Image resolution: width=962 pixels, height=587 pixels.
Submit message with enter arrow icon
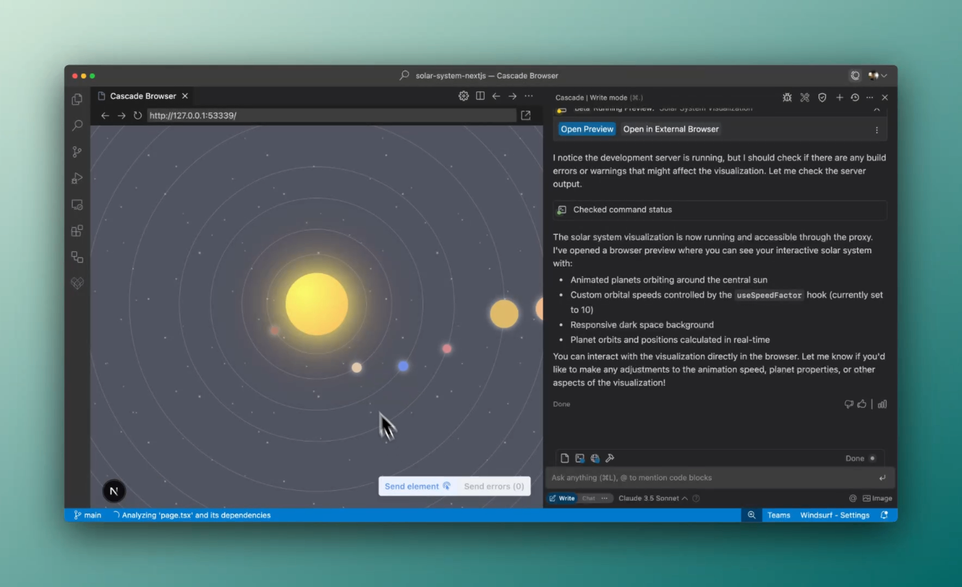(x=882, y=478)
